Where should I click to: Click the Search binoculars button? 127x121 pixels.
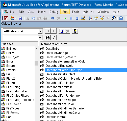(x=48, y=38)
